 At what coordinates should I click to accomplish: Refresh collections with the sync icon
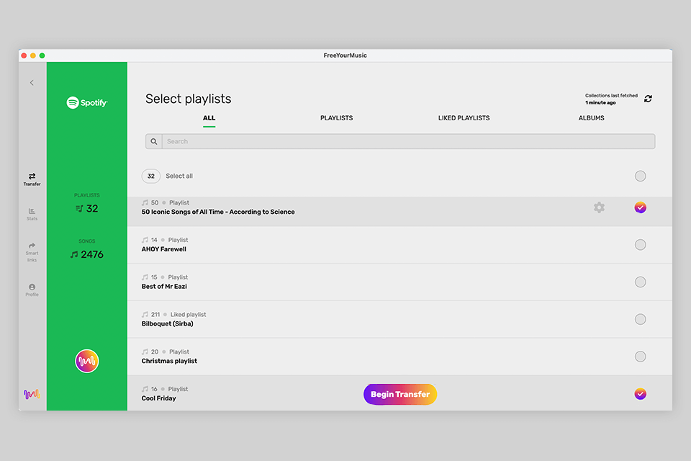pyautogui.click(x=648, y=99)
